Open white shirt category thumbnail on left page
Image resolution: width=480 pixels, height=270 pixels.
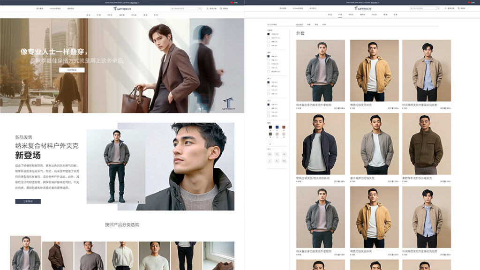click(x=122, y=256)
